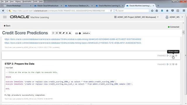Toggle editor visibility for STEP 2 paragraph
The height and width of the screenshot is (105, 187).
pyautogui.click(x=171, y=64)
